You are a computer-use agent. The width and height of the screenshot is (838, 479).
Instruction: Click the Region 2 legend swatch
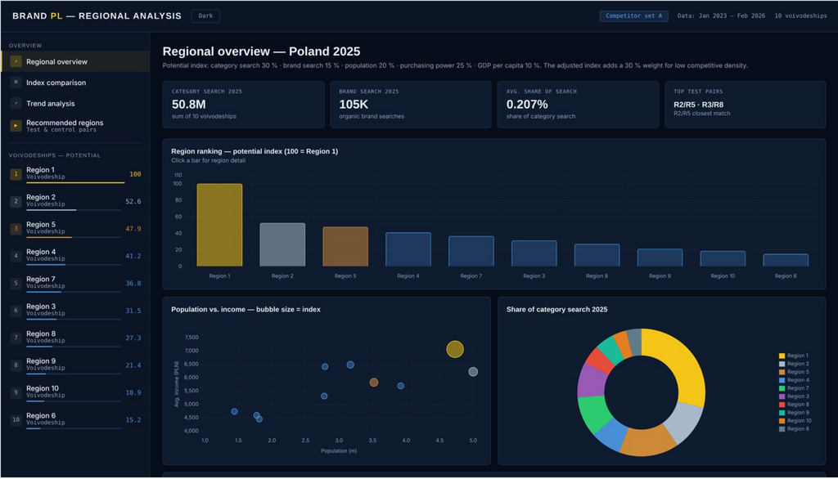click(x=782, y=364)
